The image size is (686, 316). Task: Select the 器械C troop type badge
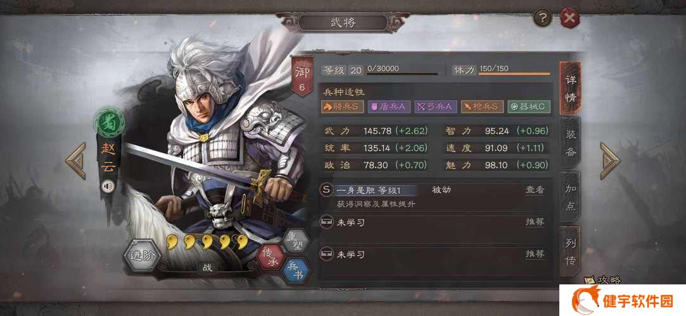click(x=528, y=107)
